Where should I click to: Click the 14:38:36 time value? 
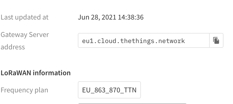(131, 17)
